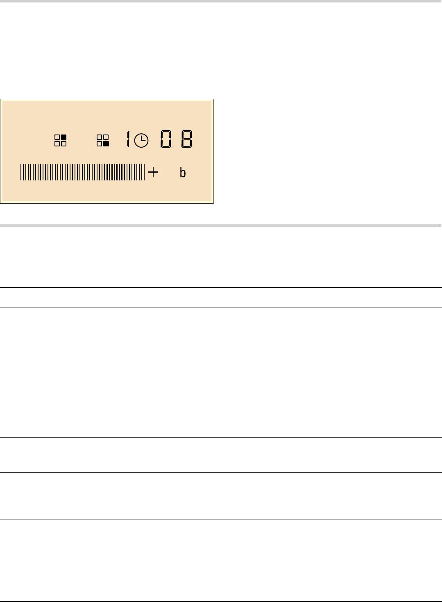Screen dimensions: 442x602
Task: Select the upper-right hotplate icon
Action: click(61, 141)
